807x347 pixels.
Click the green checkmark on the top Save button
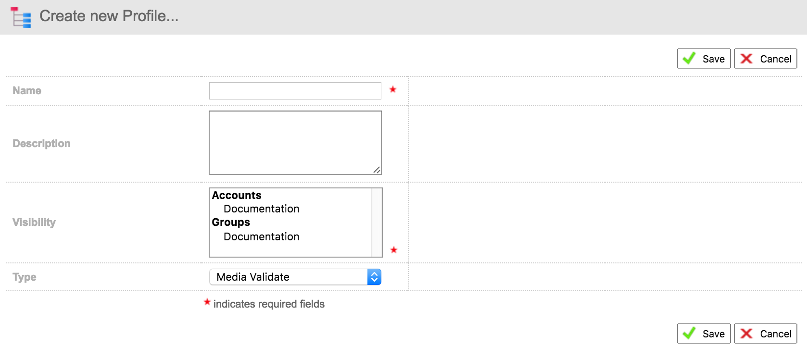[x=690, y=58]
